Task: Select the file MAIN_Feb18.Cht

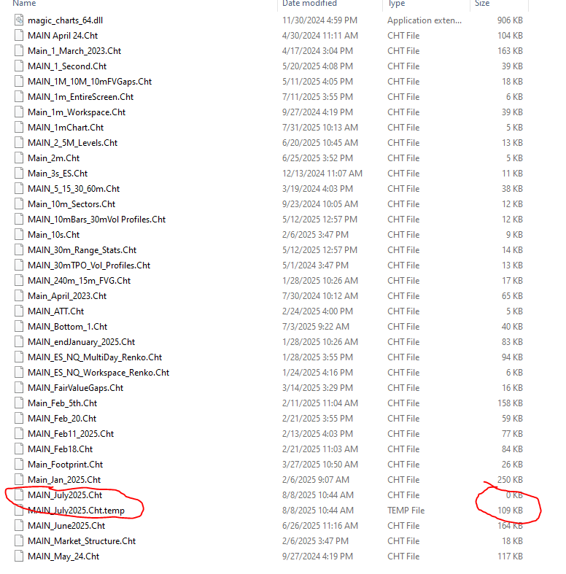Action: 61,449
